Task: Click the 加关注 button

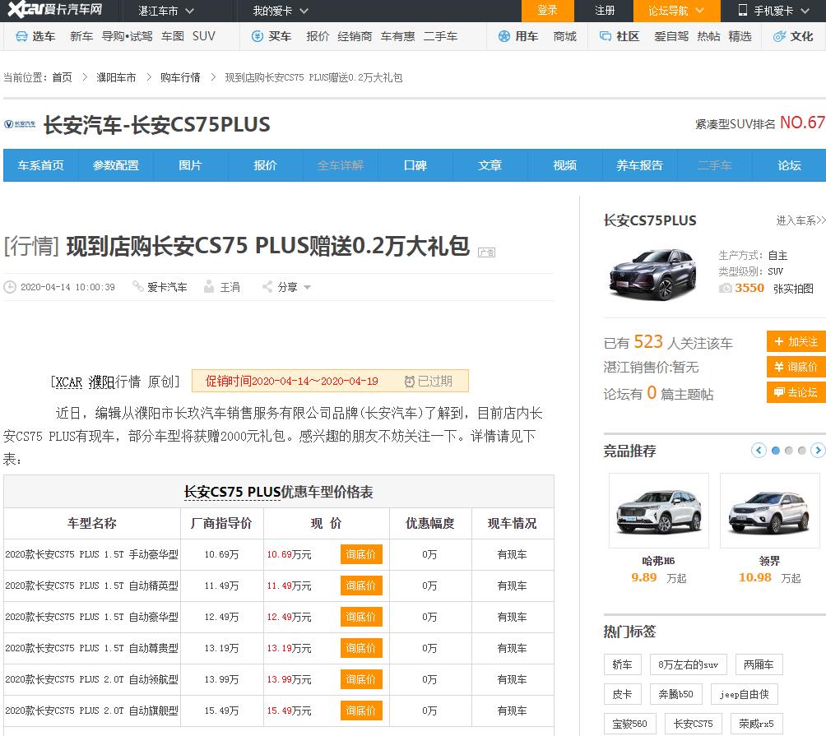Action: click(796, 341)
